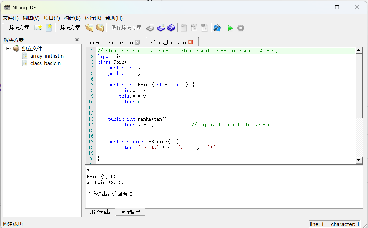Open the 项目(P) menu

pos(52,18)
